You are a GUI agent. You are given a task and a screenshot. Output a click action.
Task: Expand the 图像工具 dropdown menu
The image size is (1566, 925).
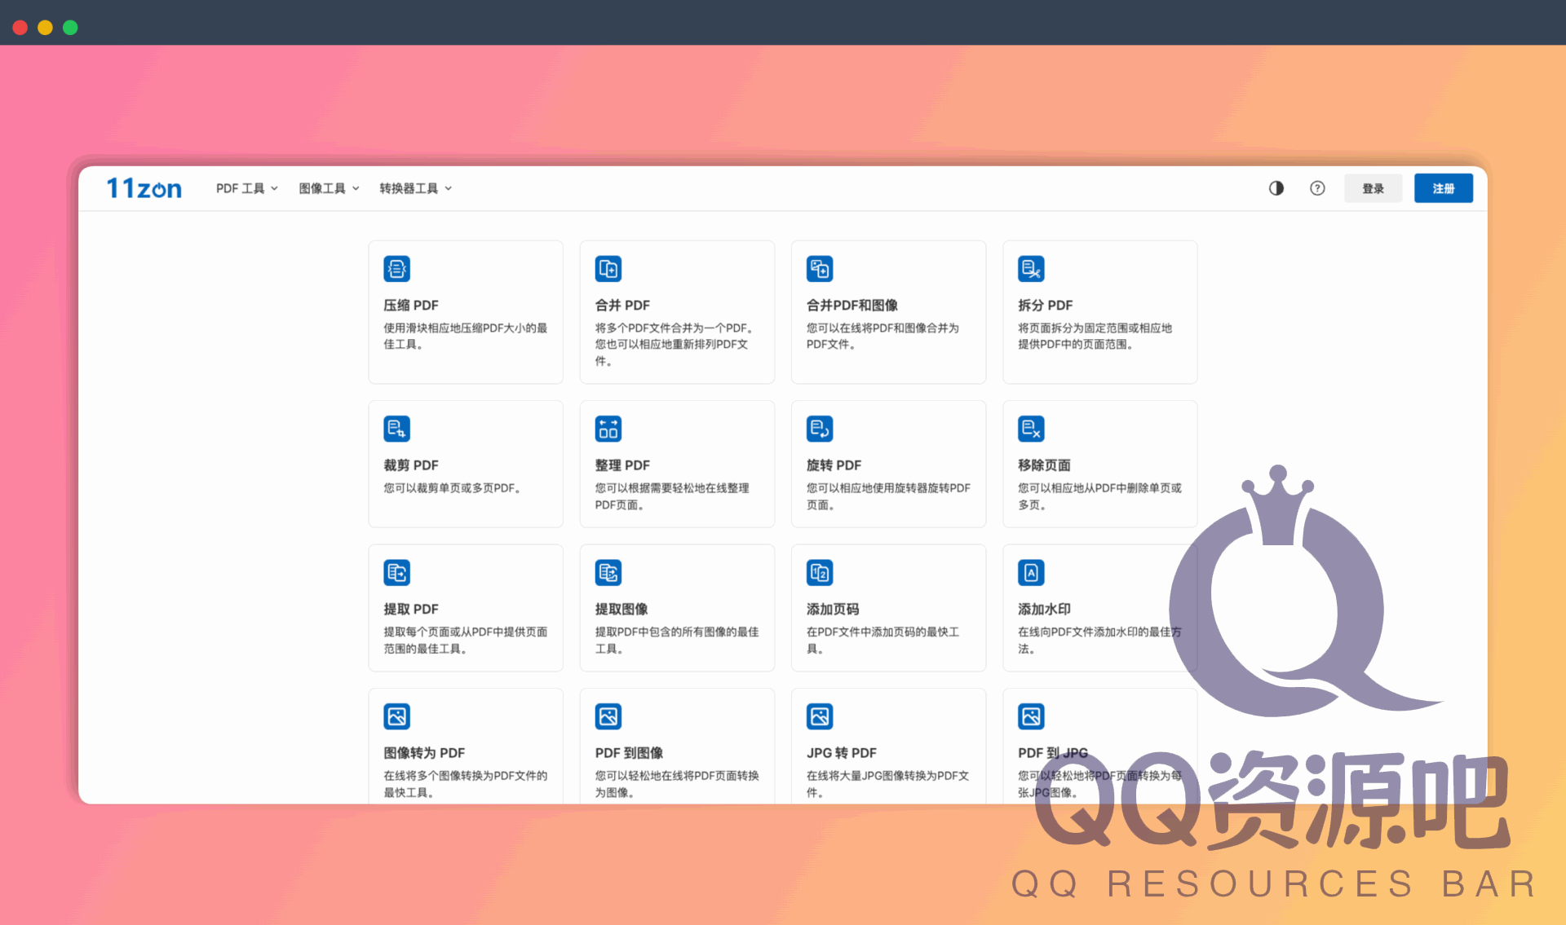(x=328, y=188)
